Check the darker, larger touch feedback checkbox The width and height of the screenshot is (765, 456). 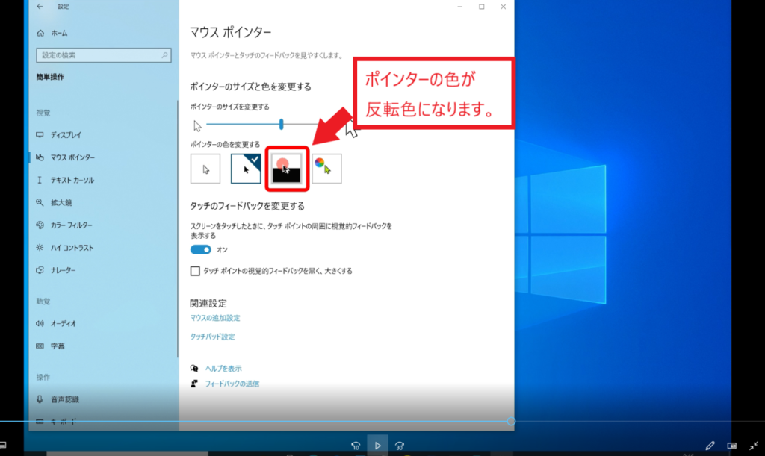[x=196, y=271]
